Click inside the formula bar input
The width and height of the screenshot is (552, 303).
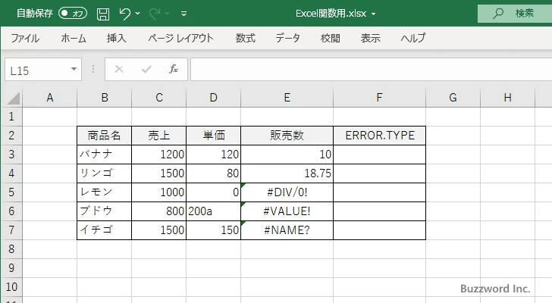[x=364, y=70]
